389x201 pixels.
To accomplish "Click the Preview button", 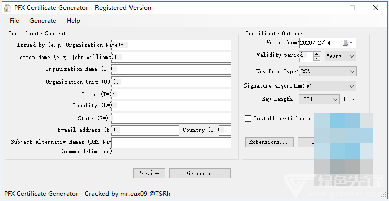I will click(x=149, y=173).
